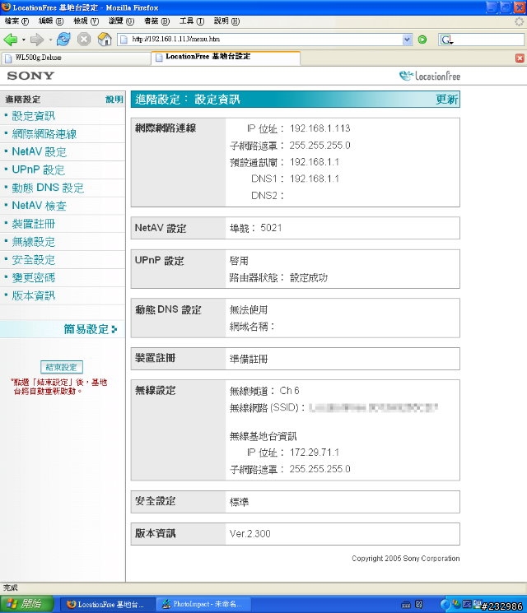Image resolution: width=527 pixels, height=613 pixels.
Task: Reload the page with the refresh icon
Action: 63,39
